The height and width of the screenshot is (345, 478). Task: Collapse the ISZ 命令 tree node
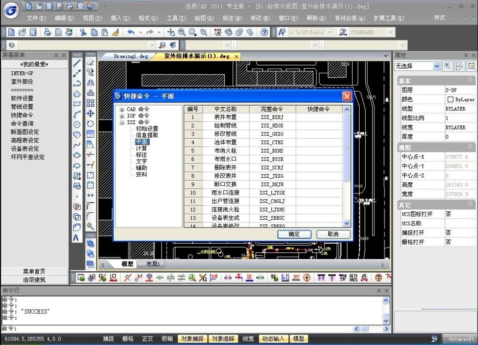pyautogui.click(x=122, y=123)
